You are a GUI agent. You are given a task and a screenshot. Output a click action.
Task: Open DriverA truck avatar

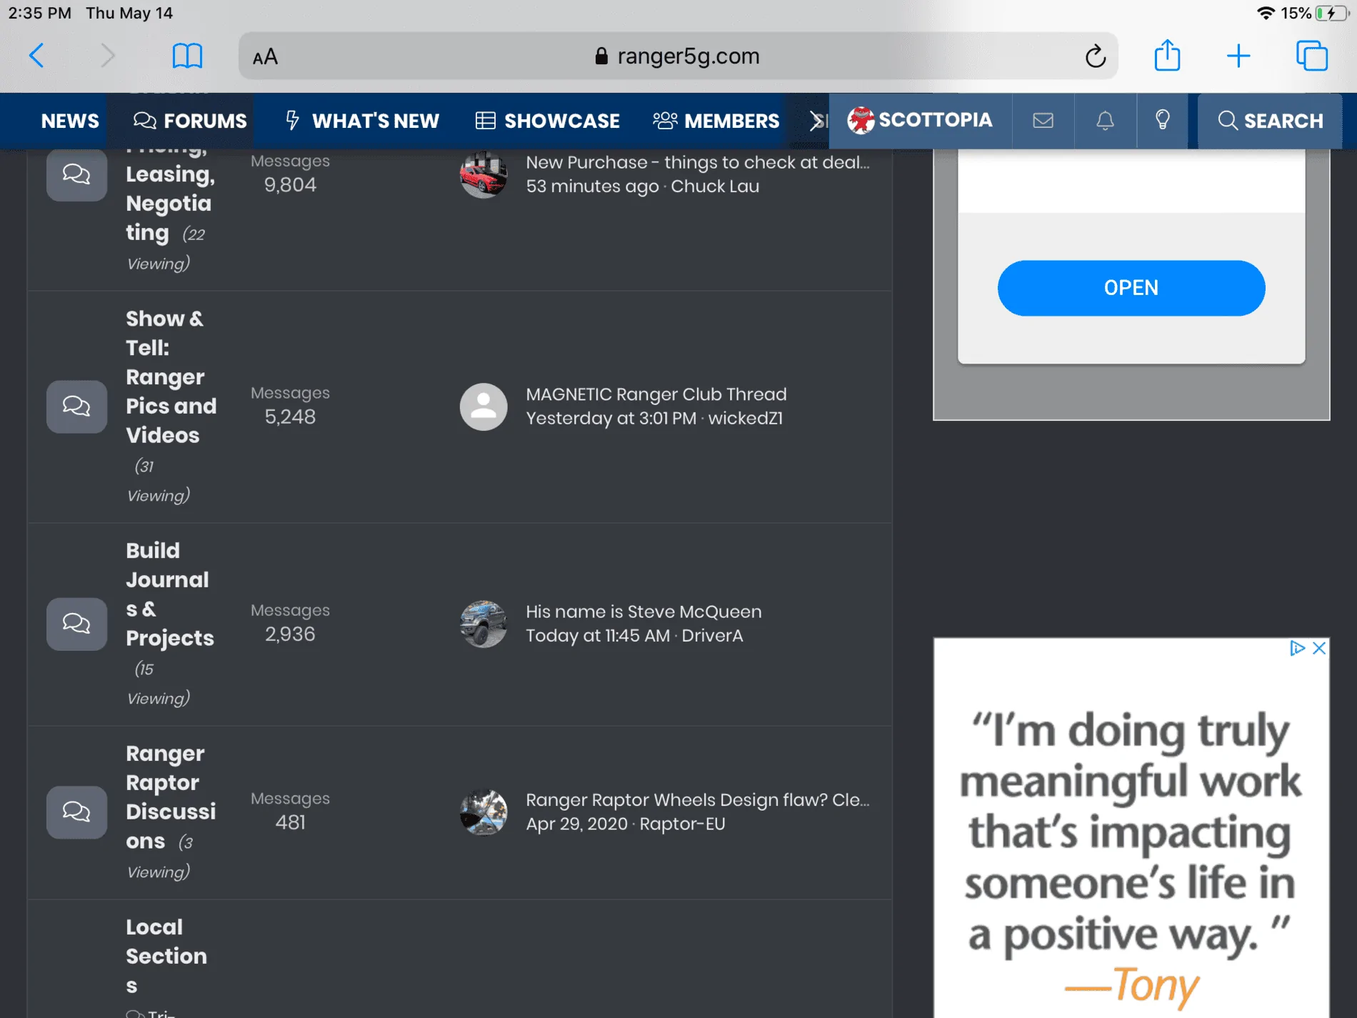coord(484,624)
